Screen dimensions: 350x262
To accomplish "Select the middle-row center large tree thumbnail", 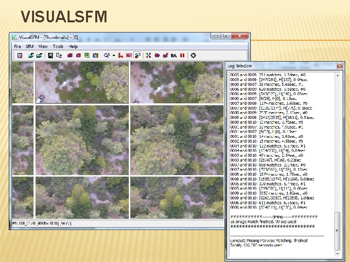I will click(82, 140).
